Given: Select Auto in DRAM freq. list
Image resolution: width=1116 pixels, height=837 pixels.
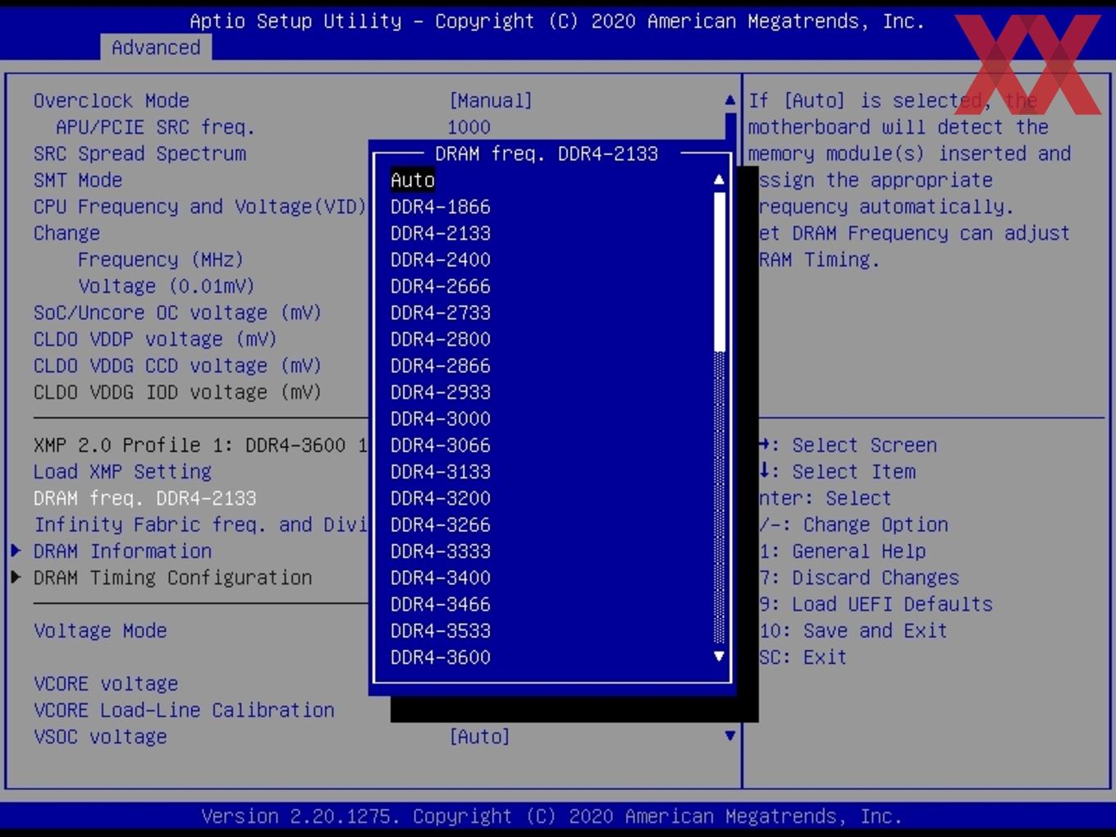Looking at the screenshot, I should pyautogui.click(x=412, y=181).
